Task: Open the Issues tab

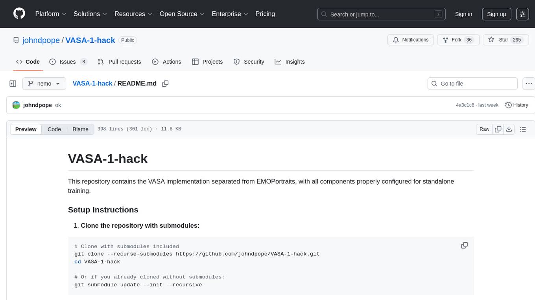Action: [x=68, y=62]
